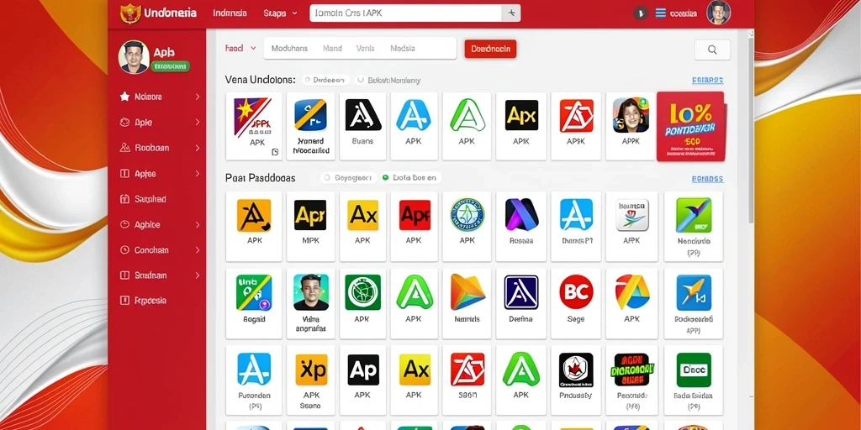
Task: Expand the Apiee sidebar chevron
Action: pos(197,174)
